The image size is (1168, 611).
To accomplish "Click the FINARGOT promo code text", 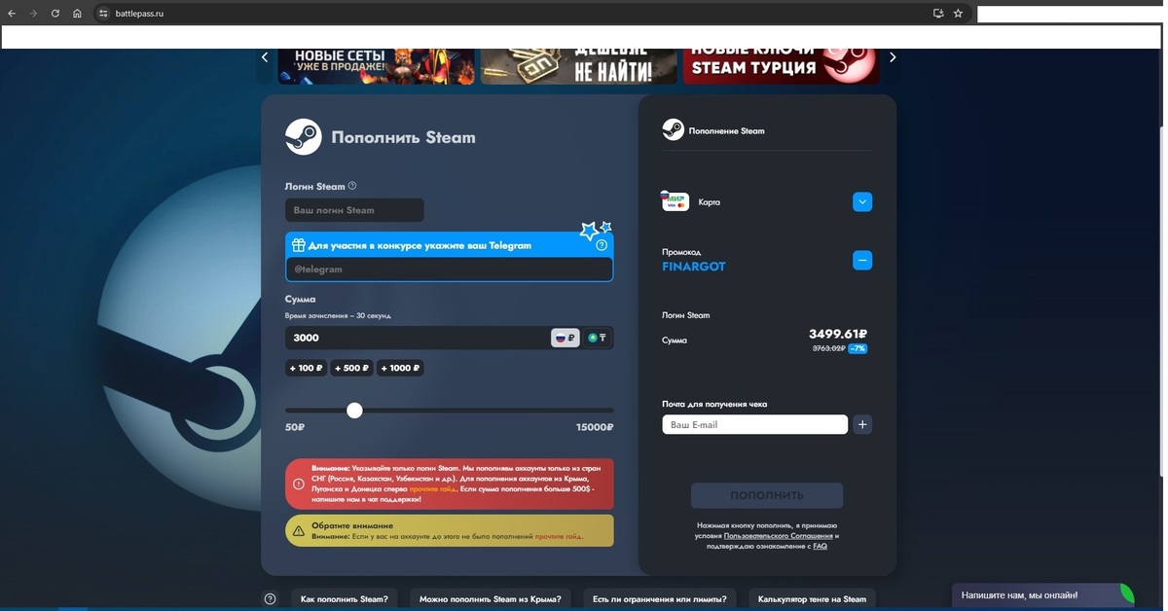I will pyautogui.click(x=694, y=267).
